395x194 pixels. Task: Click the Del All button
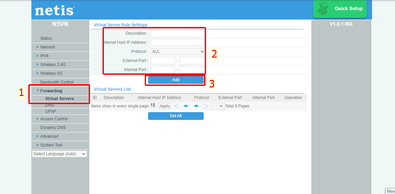pos(176,116)
